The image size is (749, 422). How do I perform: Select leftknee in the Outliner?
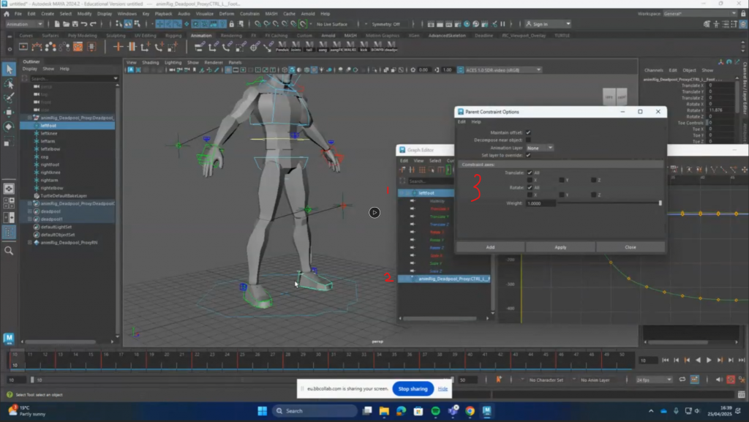pos(49,133)
